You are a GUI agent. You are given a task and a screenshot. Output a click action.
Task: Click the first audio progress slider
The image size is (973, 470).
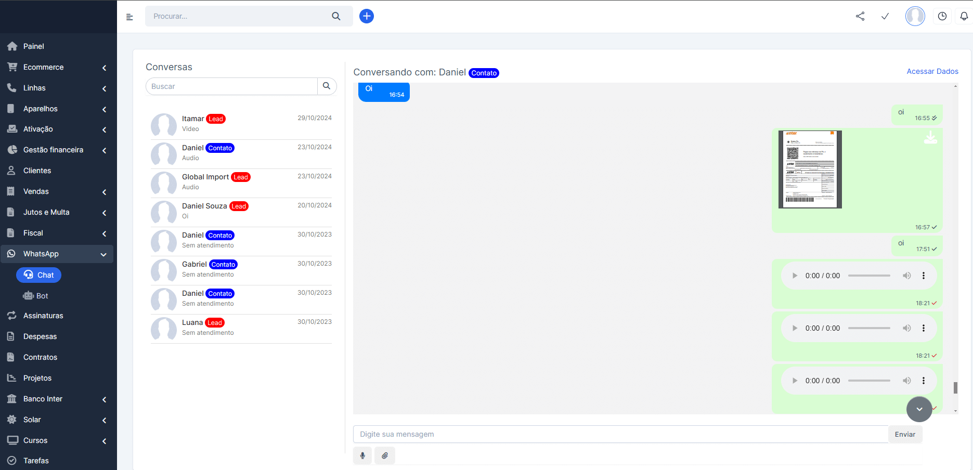pos(869,276)
